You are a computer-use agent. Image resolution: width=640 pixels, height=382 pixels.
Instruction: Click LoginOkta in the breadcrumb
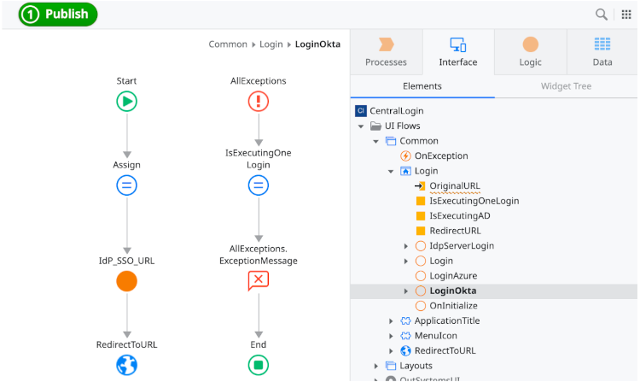[317, 44]
